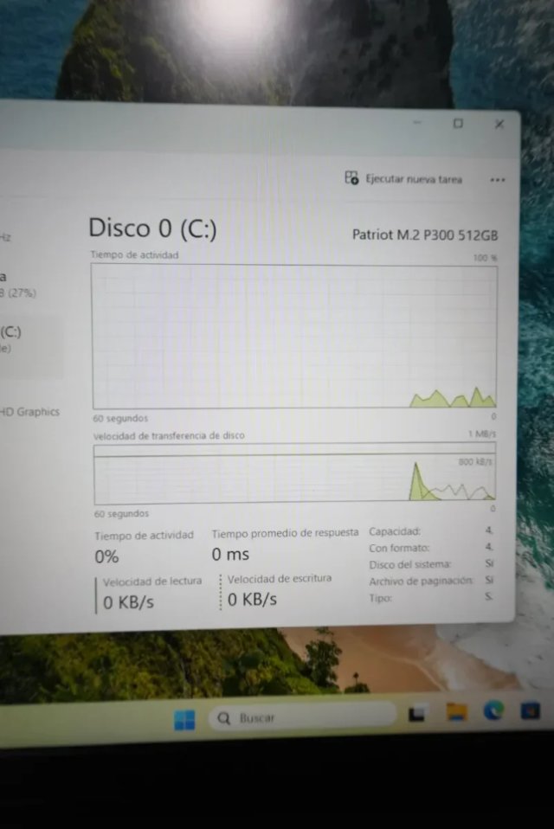Open the Windows Start menu
The width and height of the screenshot is (554, 829).
(184, 720)
